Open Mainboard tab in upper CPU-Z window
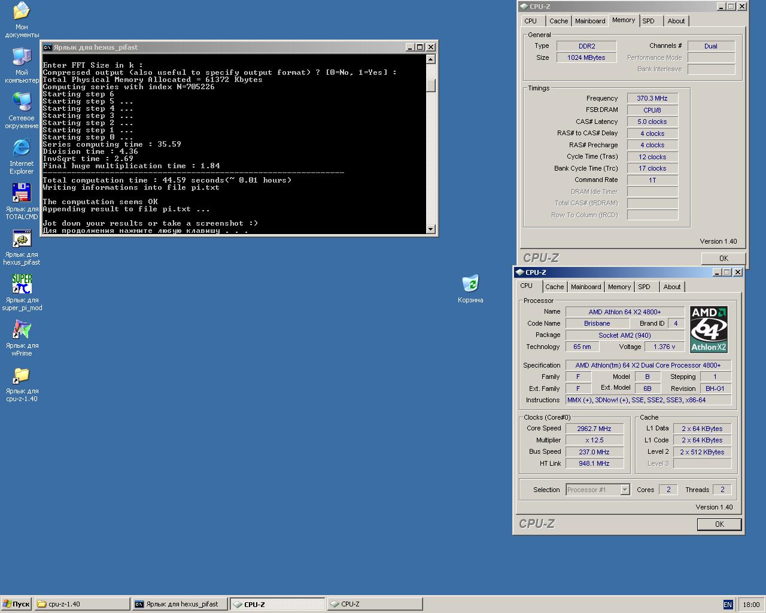Screen dimensions: 766x613 tap(590, 21)
